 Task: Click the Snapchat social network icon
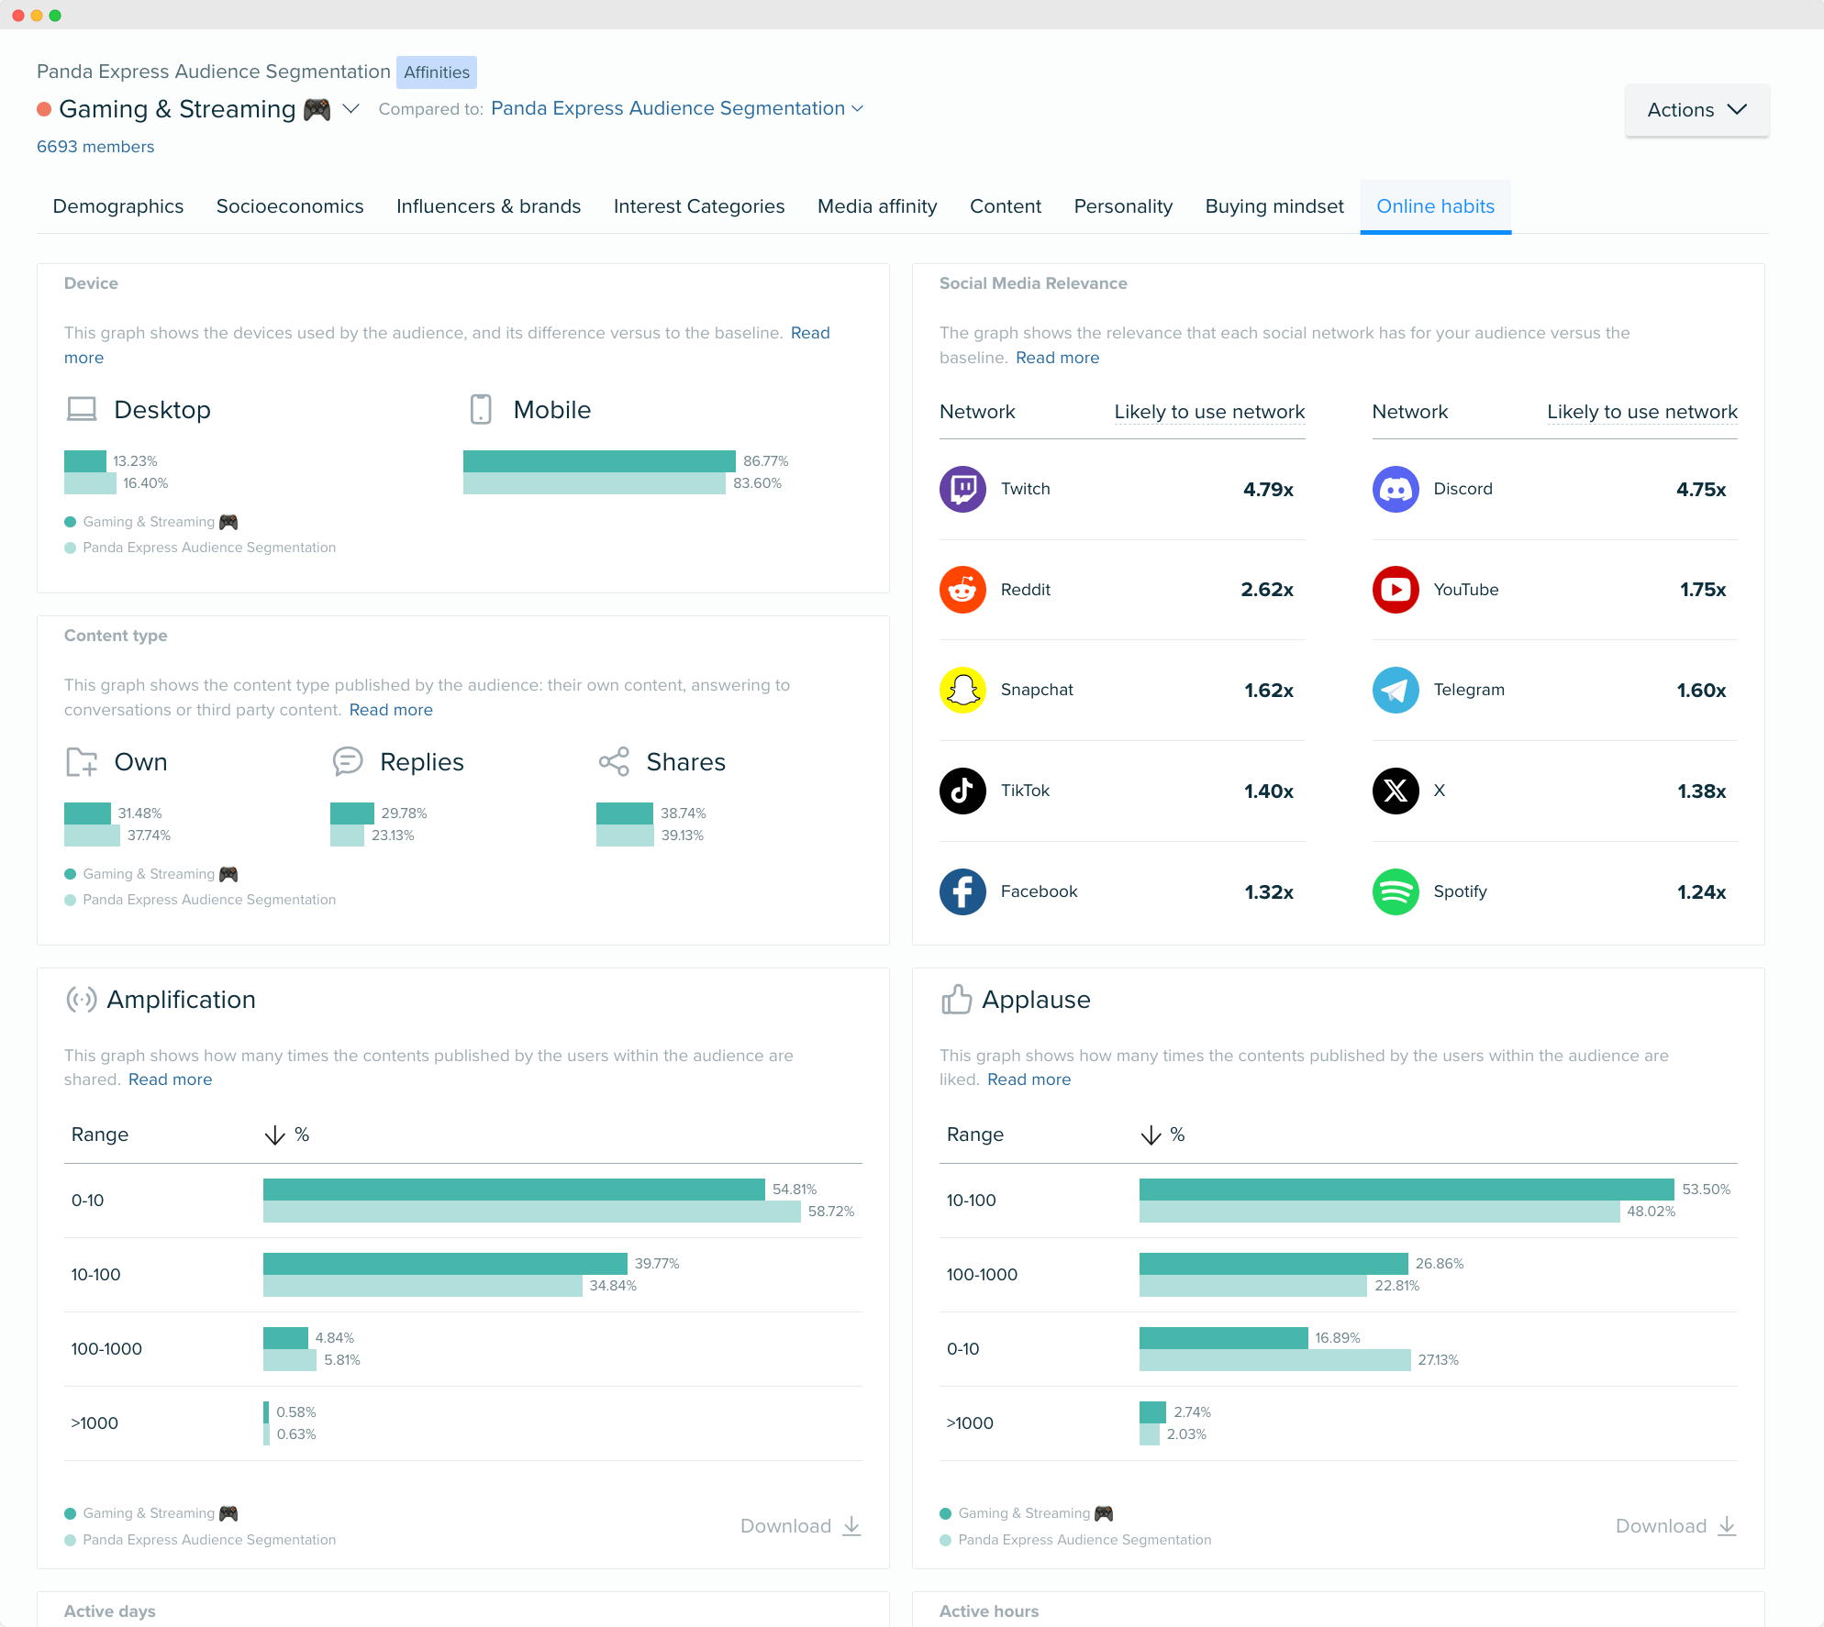click(962, 690)
